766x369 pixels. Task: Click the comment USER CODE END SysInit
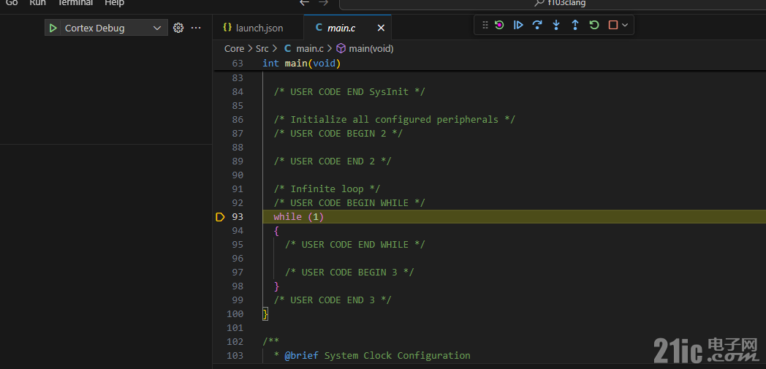[349, 92]
